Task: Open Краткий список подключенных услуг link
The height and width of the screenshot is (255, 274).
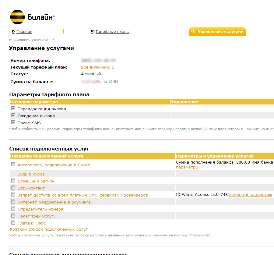Action: point(49,229)
